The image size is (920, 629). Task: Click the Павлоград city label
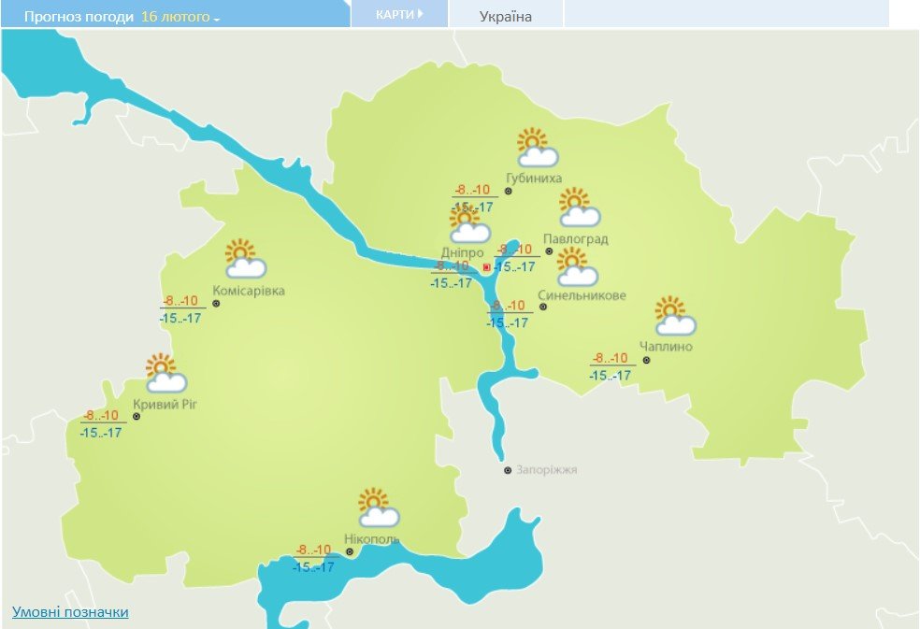click(x=576, y=239)
